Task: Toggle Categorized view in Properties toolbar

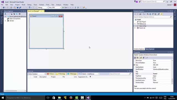Action: 135,58
